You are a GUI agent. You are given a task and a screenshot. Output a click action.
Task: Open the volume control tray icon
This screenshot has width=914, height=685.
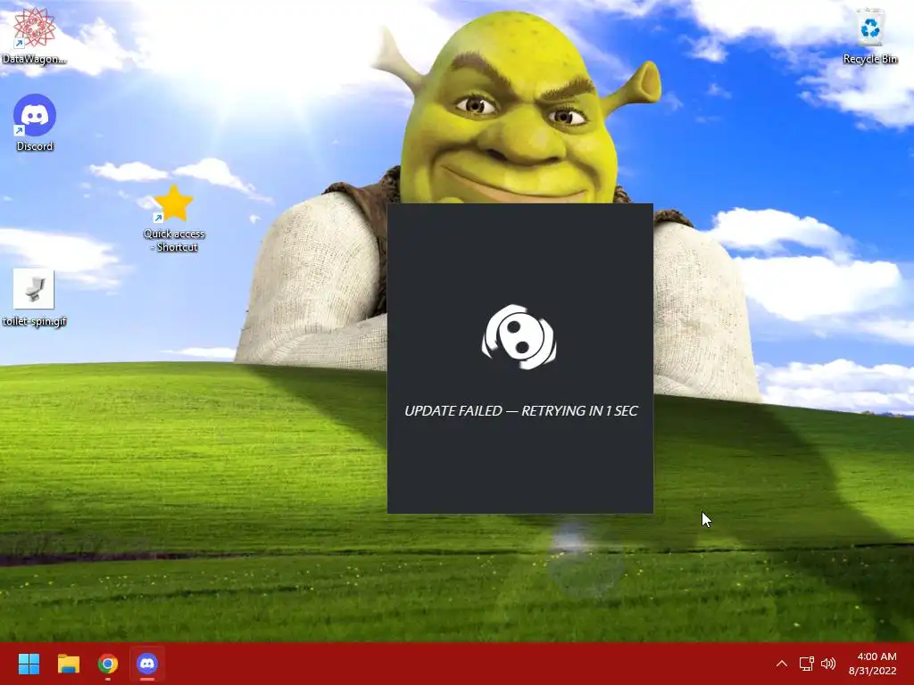coord(828,664)
